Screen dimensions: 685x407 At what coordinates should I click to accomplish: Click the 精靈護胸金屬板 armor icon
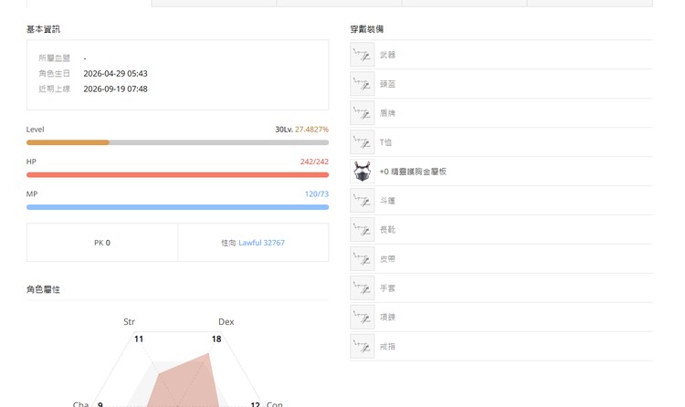tap(363, 172)
